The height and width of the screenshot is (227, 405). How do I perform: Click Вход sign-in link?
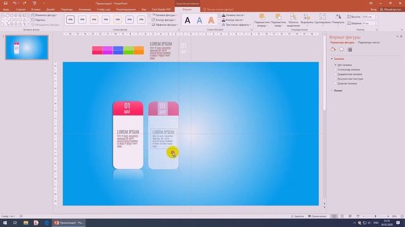tap(373, 9)
